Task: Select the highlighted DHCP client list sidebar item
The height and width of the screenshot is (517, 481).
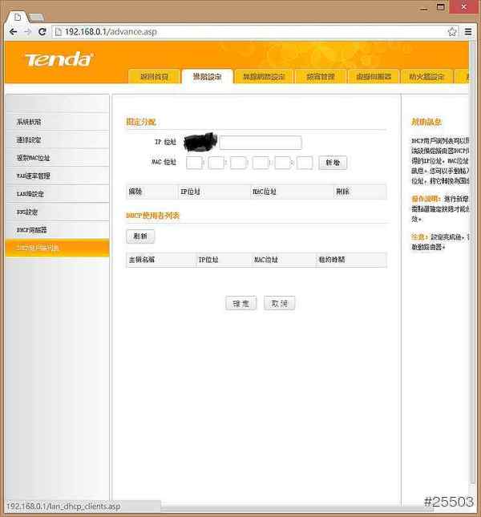Action: click(58, 248)
